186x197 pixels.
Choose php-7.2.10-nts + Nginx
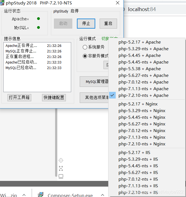(x=147, y=144)
